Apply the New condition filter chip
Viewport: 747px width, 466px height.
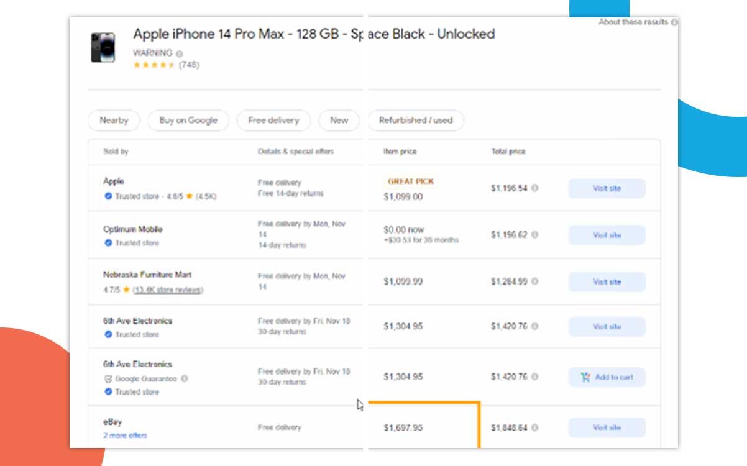click(x=339, y=121)
